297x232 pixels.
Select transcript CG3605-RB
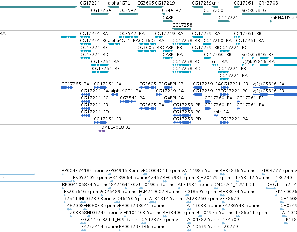tap(147, 51)
